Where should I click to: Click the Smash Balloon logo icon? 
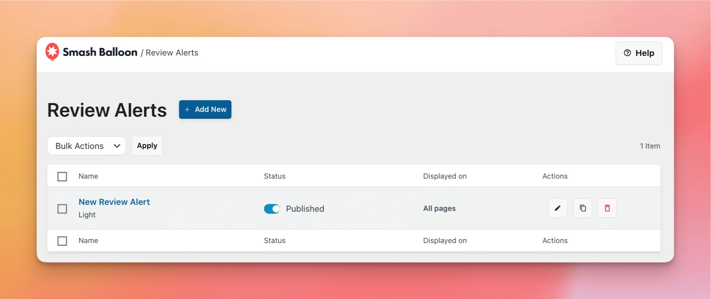[x=52, y=52]
